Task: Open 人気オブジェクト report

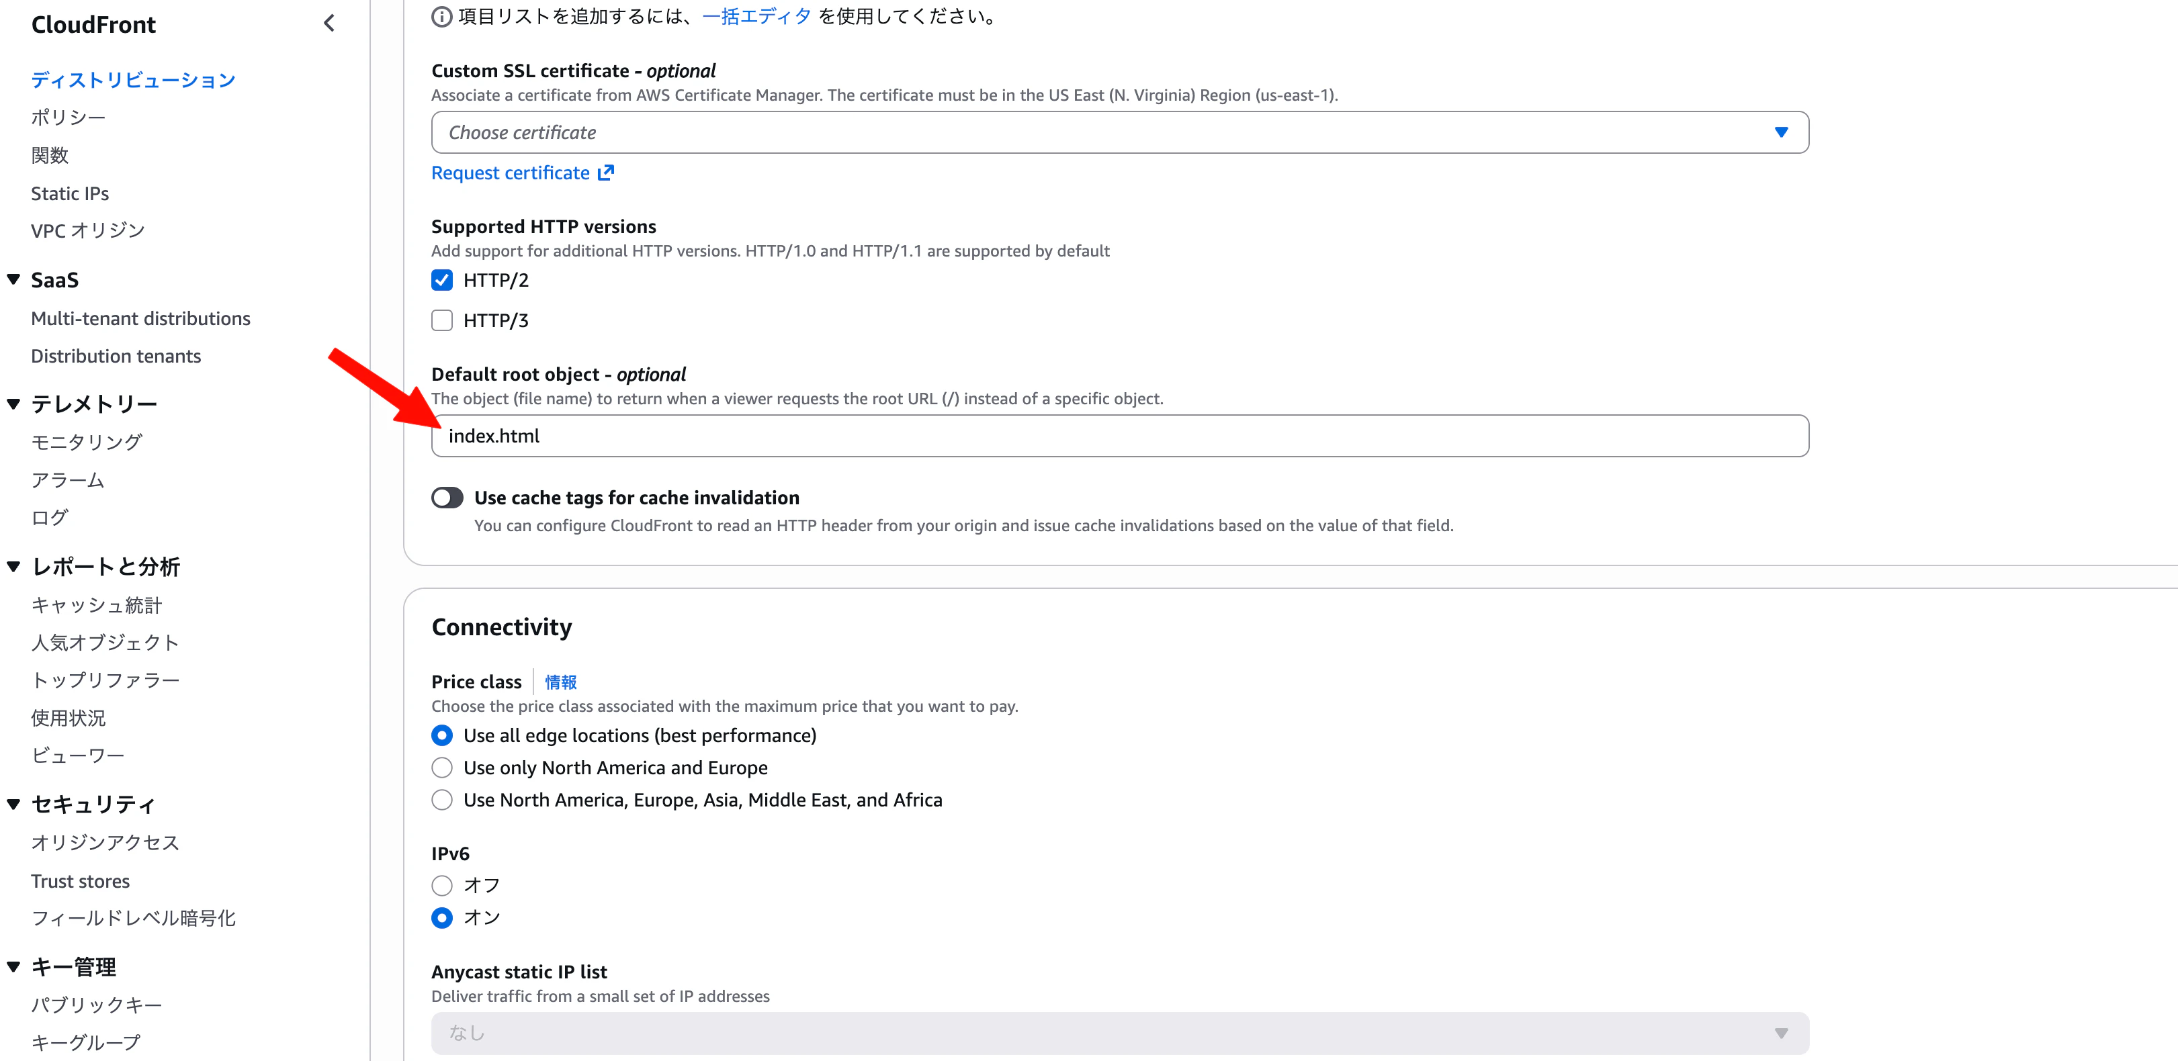Action: pyautogui.click(x=105, y=643)
